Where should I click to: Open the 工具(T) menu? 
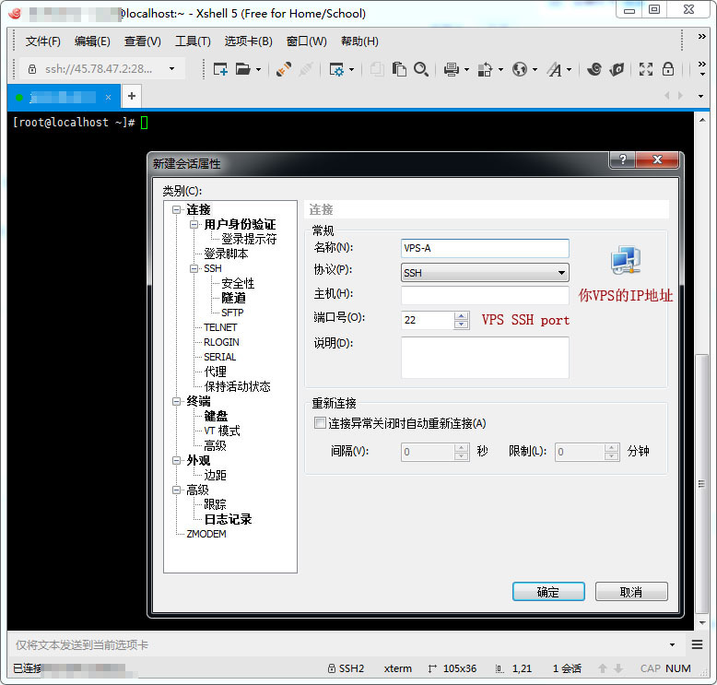click(x=193, y=41)
